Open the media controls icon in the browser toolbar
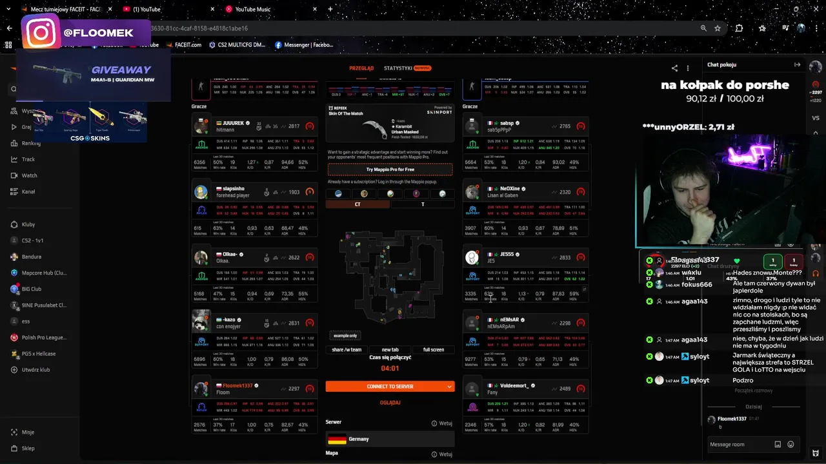Screen dimensions: 826x464 (x=785, y=28)
